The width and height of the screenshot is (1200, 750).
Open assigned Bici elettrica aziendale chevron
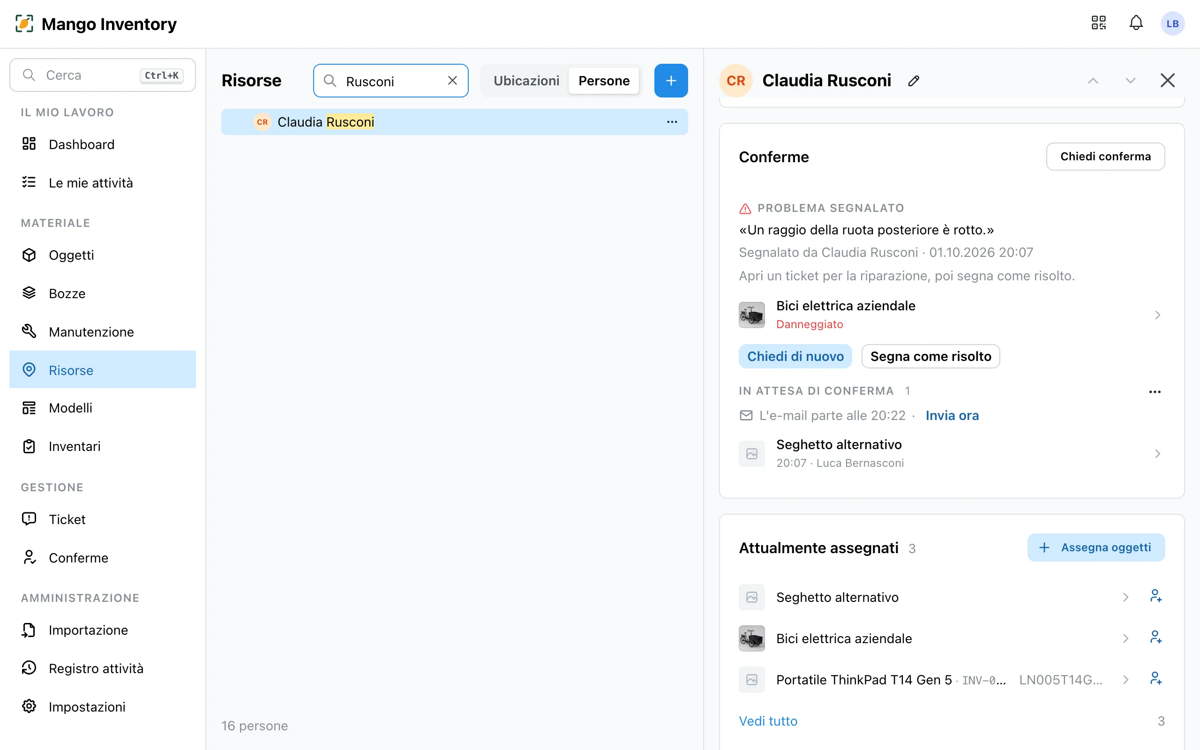[1125, 638]
